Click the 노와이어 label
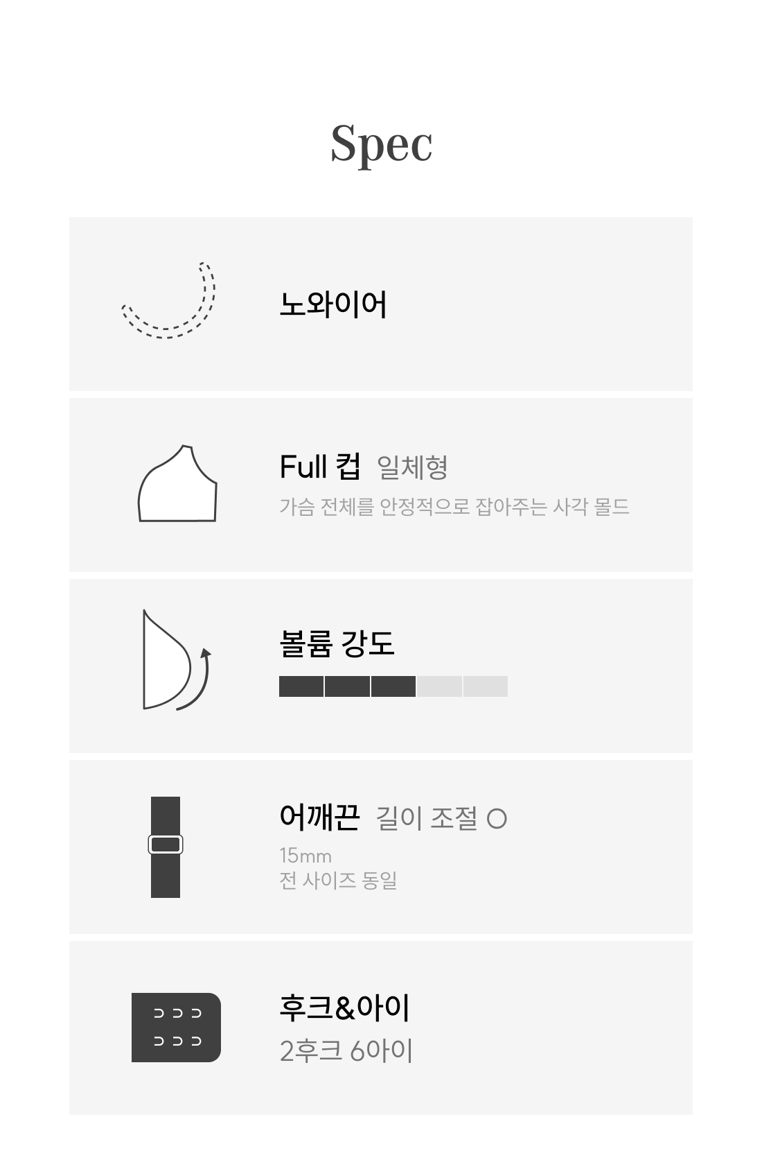 click(333, 304)
